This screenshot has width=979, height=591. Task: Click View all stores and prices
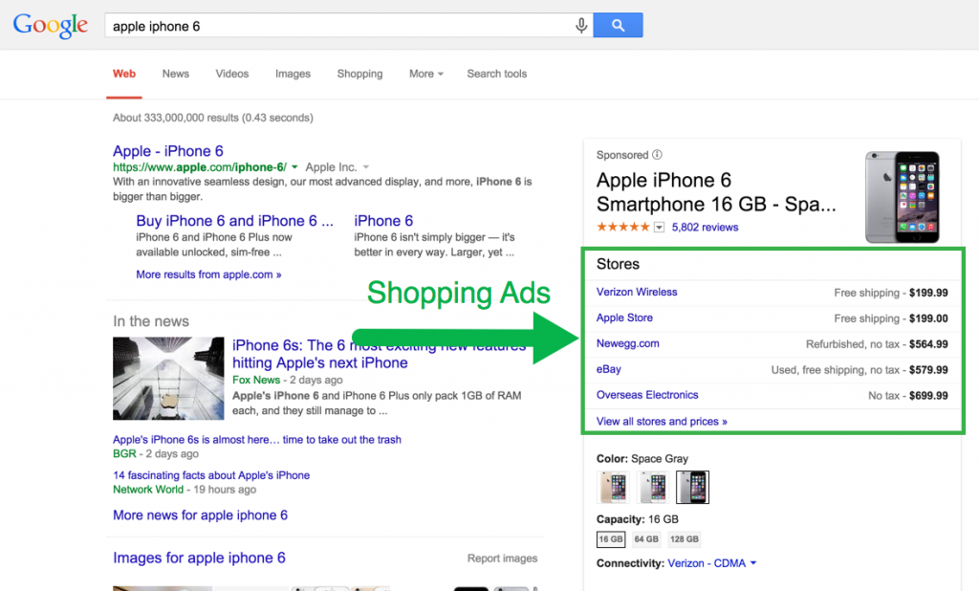(662, 421)
